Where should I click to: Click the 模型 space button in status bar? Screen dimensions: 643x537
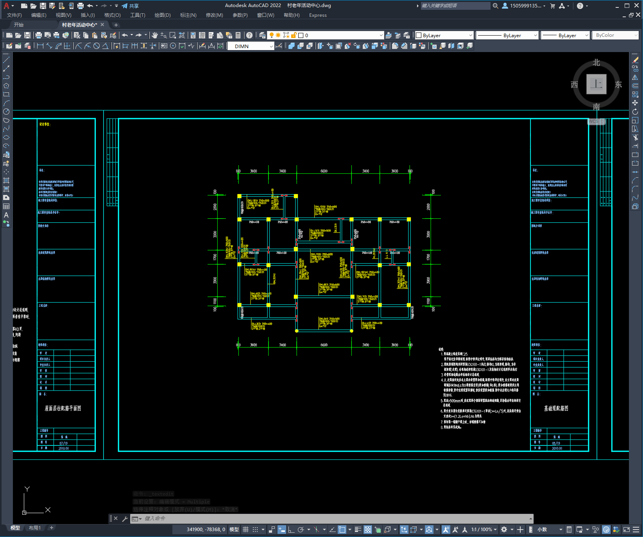234,529
